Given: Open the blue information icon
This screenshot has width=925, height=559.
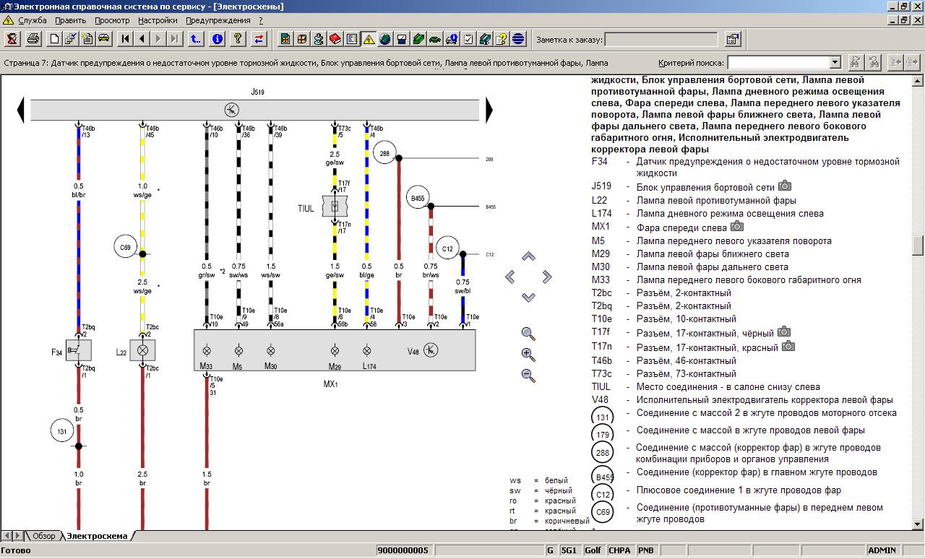Looking at the screenshot, I should (218, 39).
